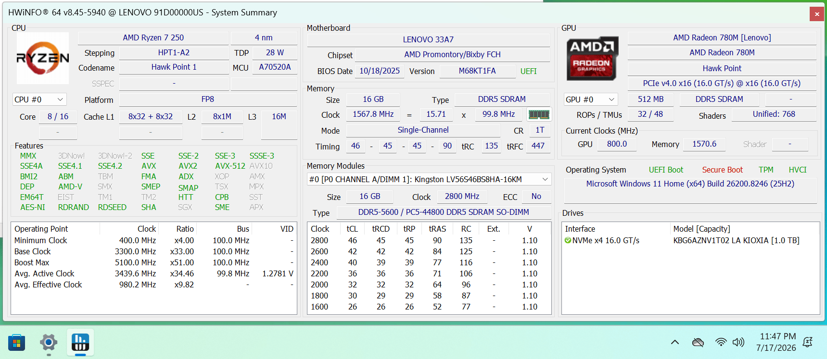Click the 8x1M L2 cache value
Screen dimensions: 827x359
[x=222, y=116]
